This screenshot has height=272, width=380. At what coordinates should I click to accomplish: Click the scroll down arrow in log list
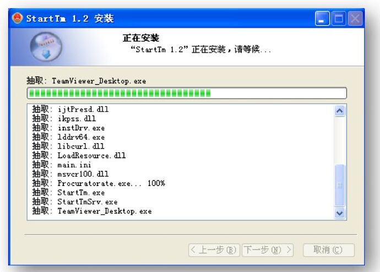(x=340, y=213)
